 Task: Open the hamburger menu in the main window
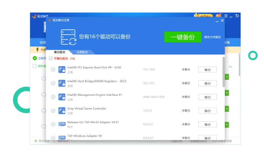tap(226, 16)
